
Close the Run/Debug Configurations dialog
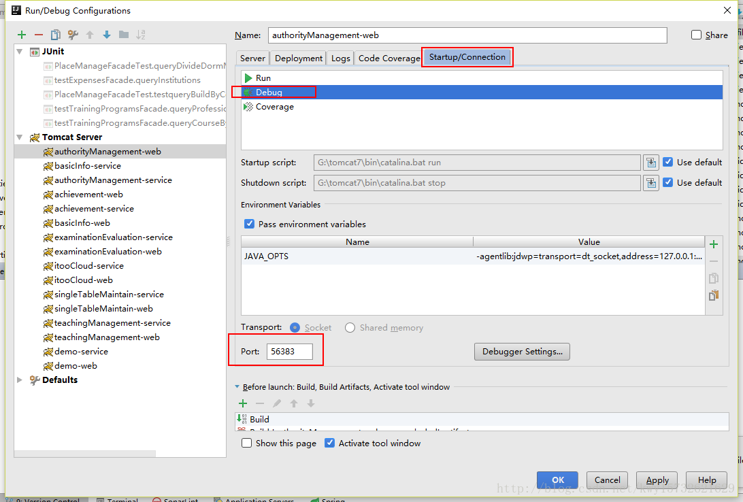(727, 10)
